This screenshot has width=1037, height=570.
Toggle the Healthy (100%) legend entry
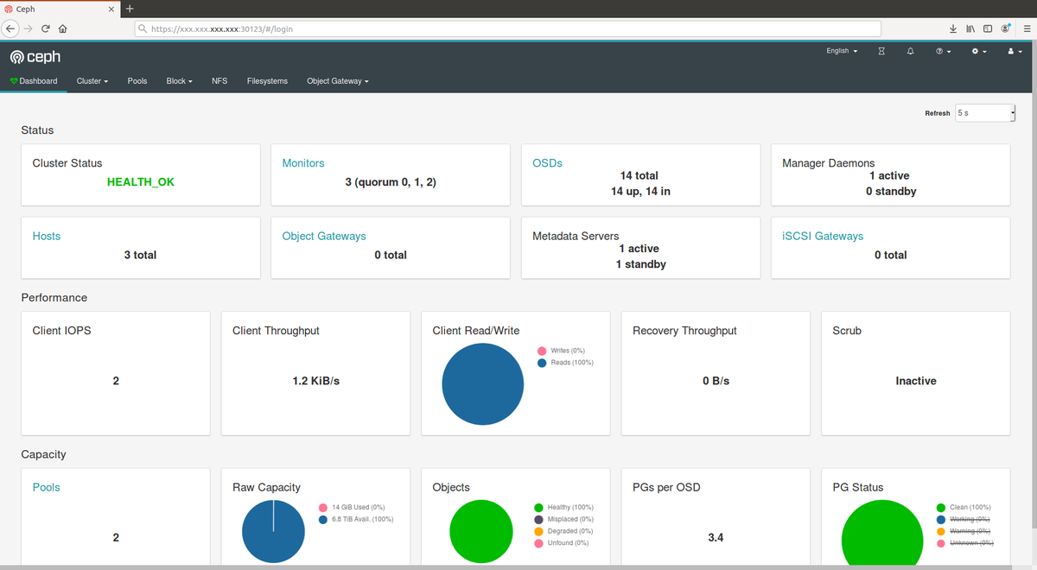point(564,507)
